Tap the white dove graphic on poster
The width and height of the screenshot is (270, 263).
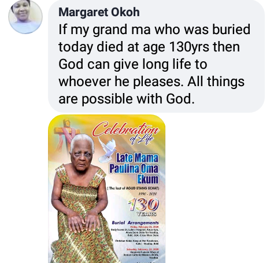[x=107, y=150]
